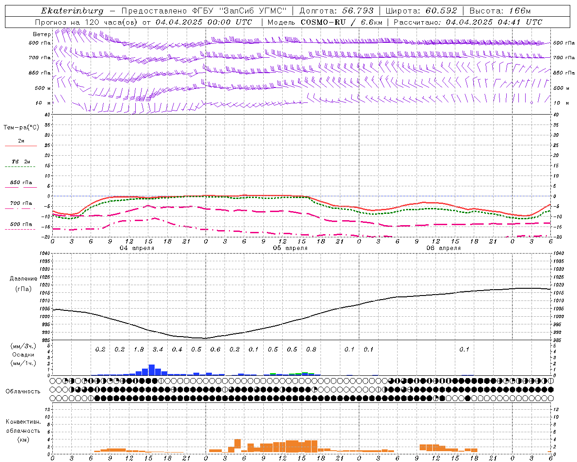Click the 0.8 three-hour precipitation value
This screenshot has width=577, height=462.
311,349
